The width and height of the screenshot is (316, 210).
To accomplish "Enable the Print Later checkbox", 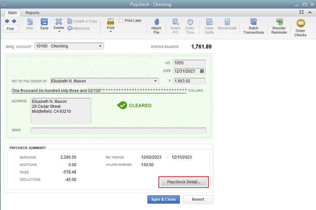I will (121, 20).
